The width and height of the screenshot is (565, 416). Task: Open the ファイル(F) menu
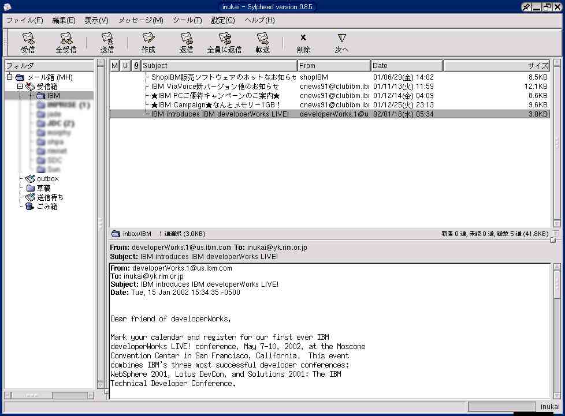(x=24, y=21)
